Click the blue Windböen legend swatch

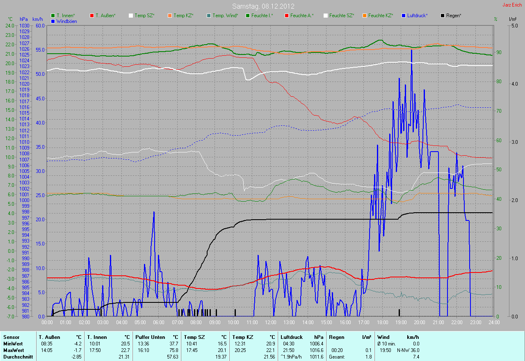point(53,21)
